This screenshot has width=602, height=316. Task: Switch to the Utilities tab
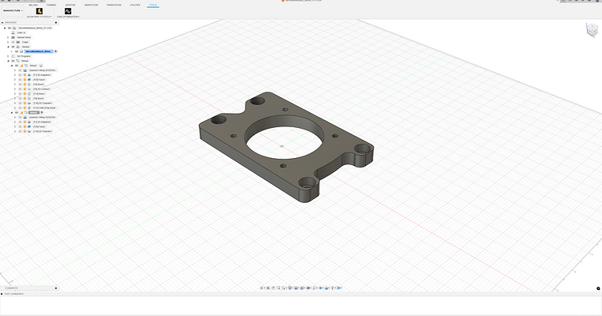135,5
